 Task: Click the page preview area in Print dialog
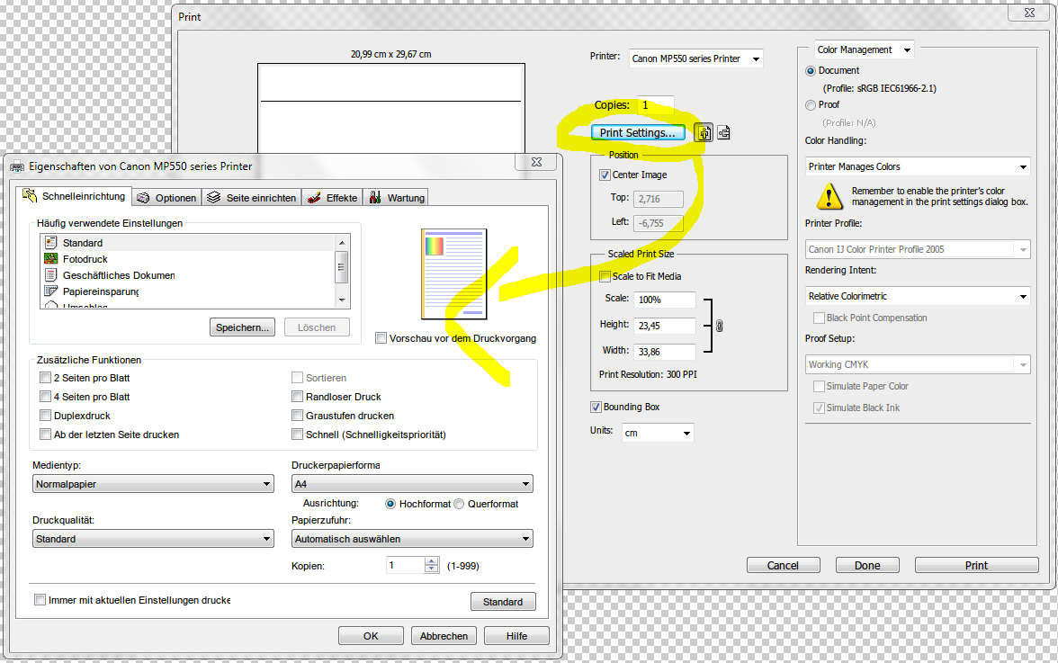[390, 108]
